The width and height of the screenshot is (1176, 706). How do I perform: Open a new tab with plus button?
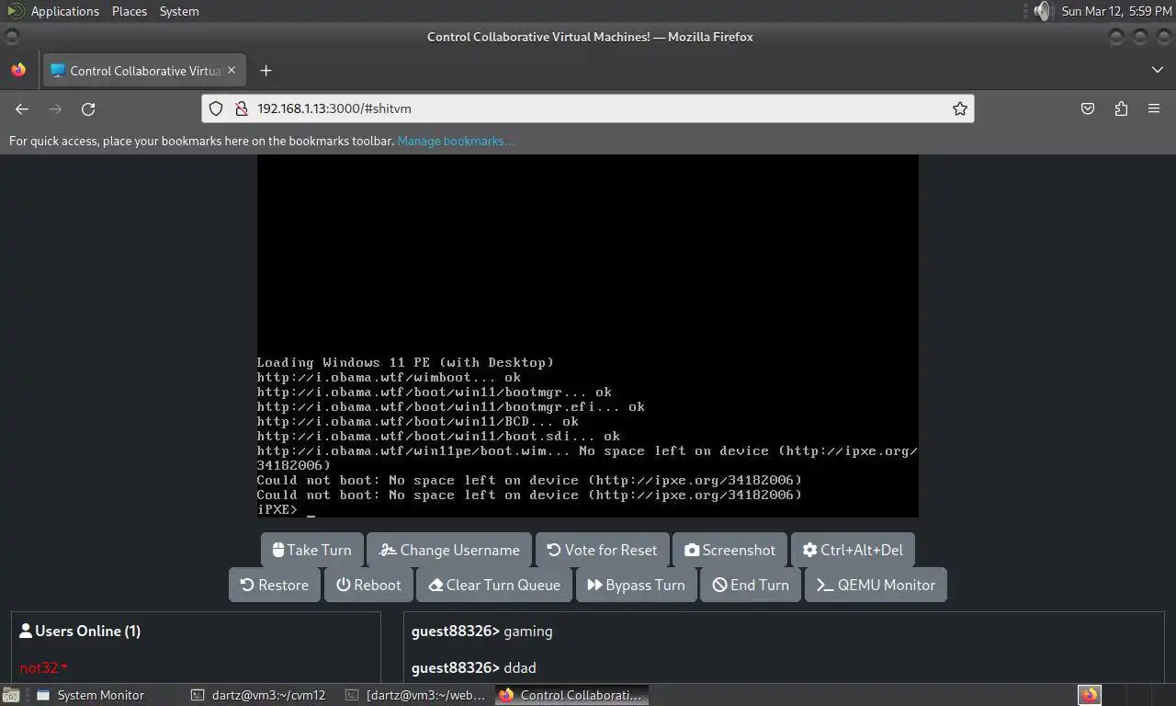coord(266,71)
